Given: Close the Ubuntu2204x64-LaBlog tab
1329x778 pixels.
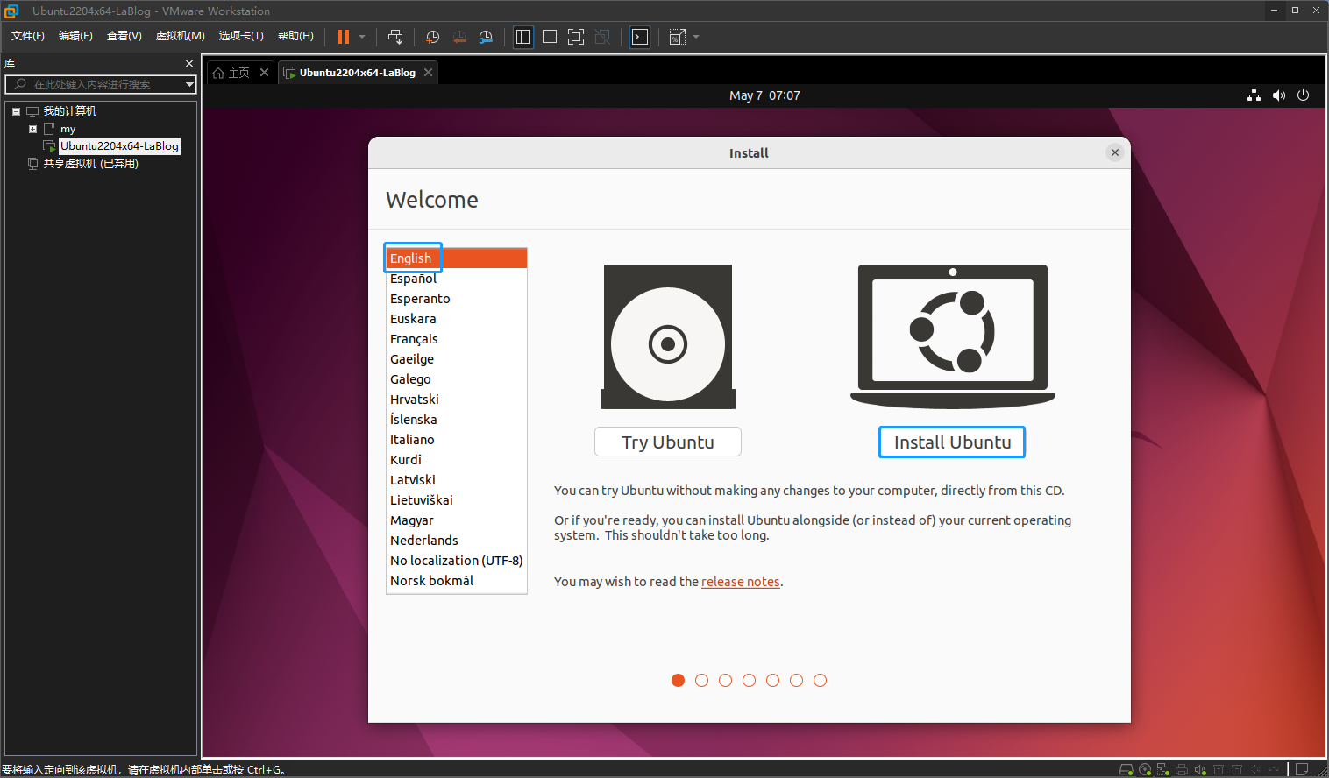Looking at the screenshot, I should tap(428, 73).
